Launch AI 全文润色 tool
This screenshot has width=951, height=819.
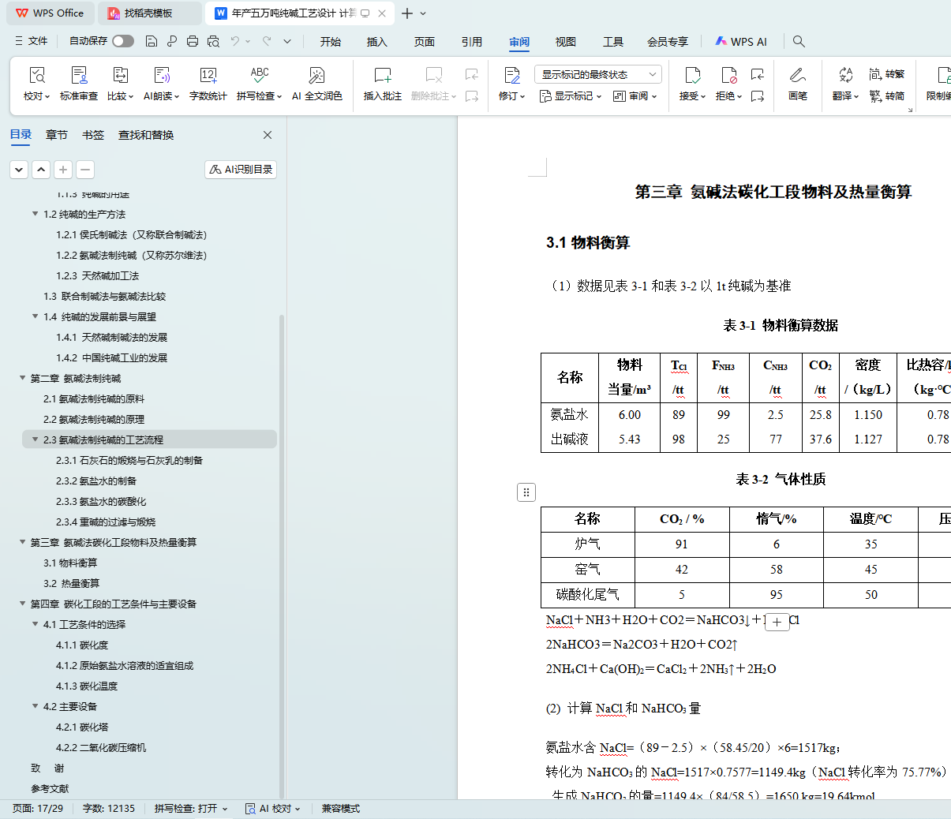coord(316,84)
